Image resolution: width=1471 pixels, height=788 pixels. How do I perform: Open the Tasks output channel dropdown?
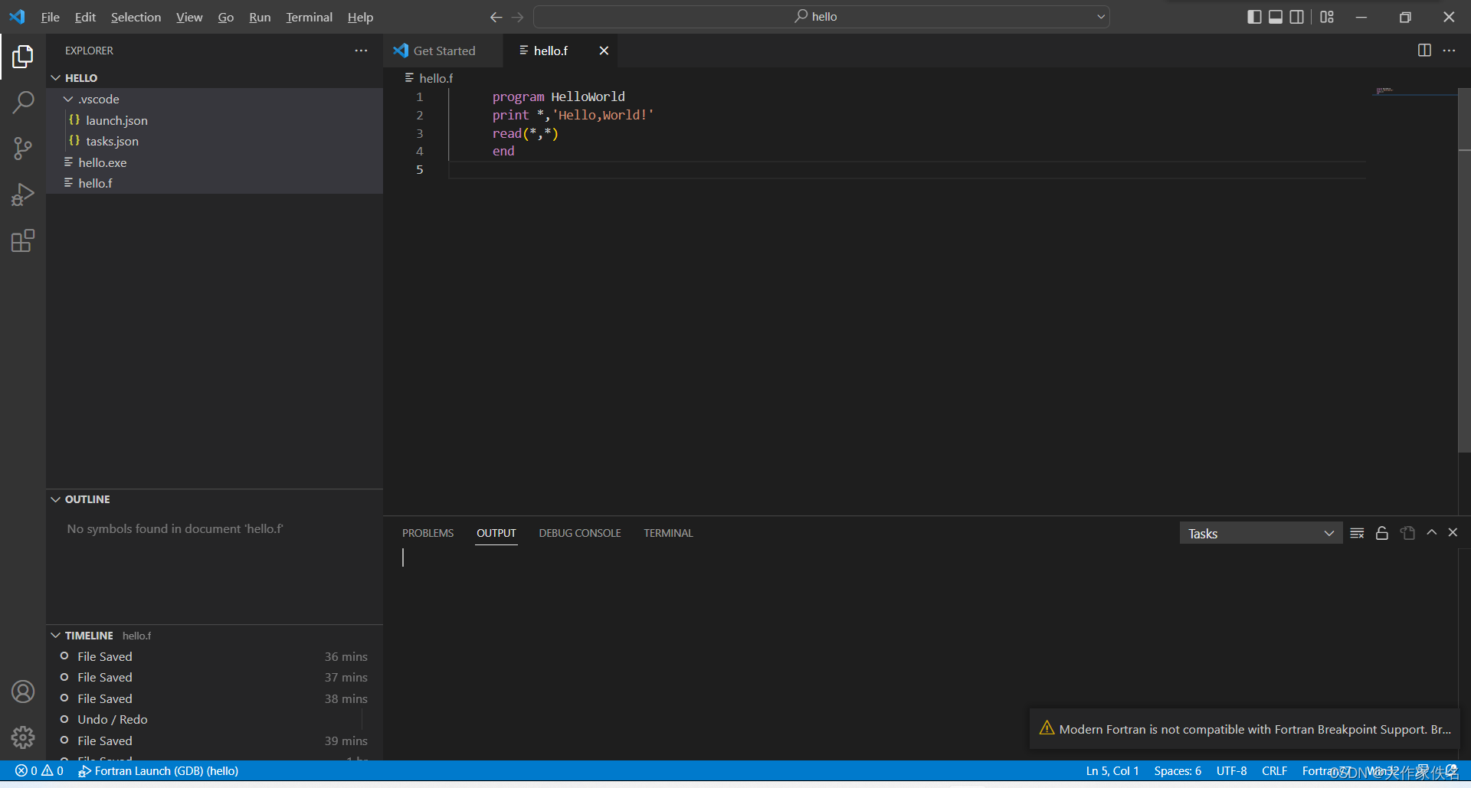point(1260,533)
